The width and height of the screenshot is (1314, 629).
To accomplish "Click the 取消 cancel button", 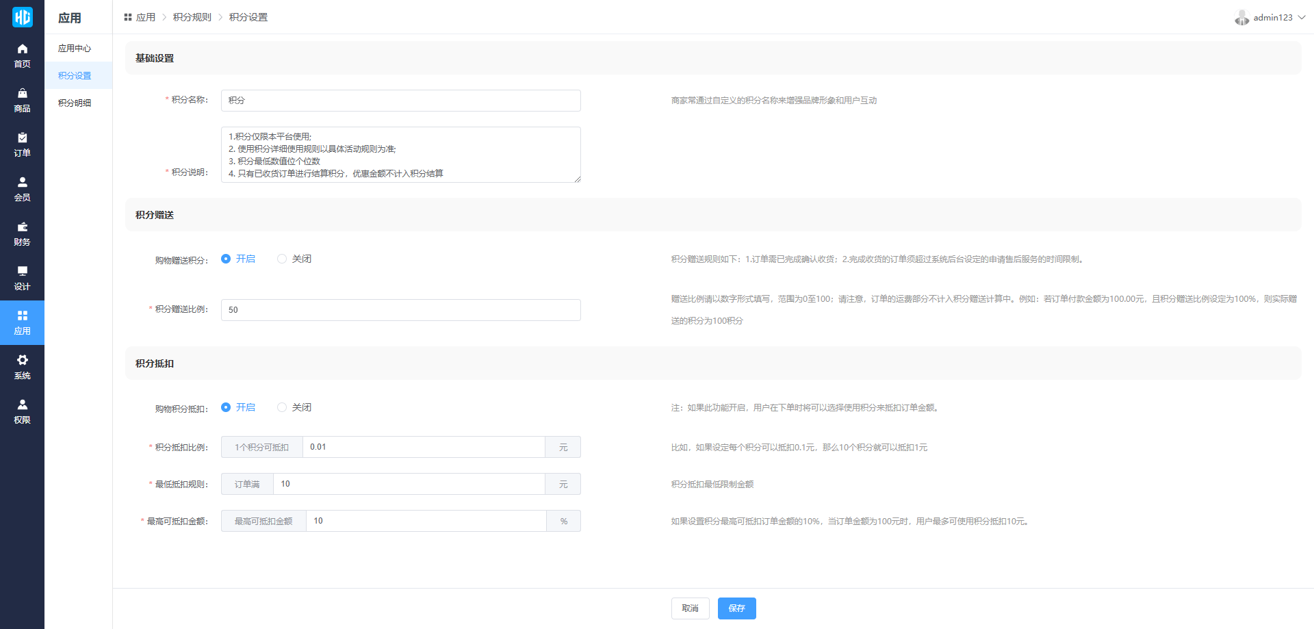I will pos(690,608).
